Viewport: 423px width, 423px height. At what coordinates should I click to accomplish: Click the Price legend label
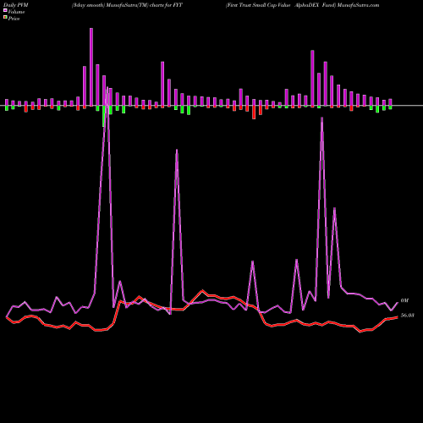(14, 19)
